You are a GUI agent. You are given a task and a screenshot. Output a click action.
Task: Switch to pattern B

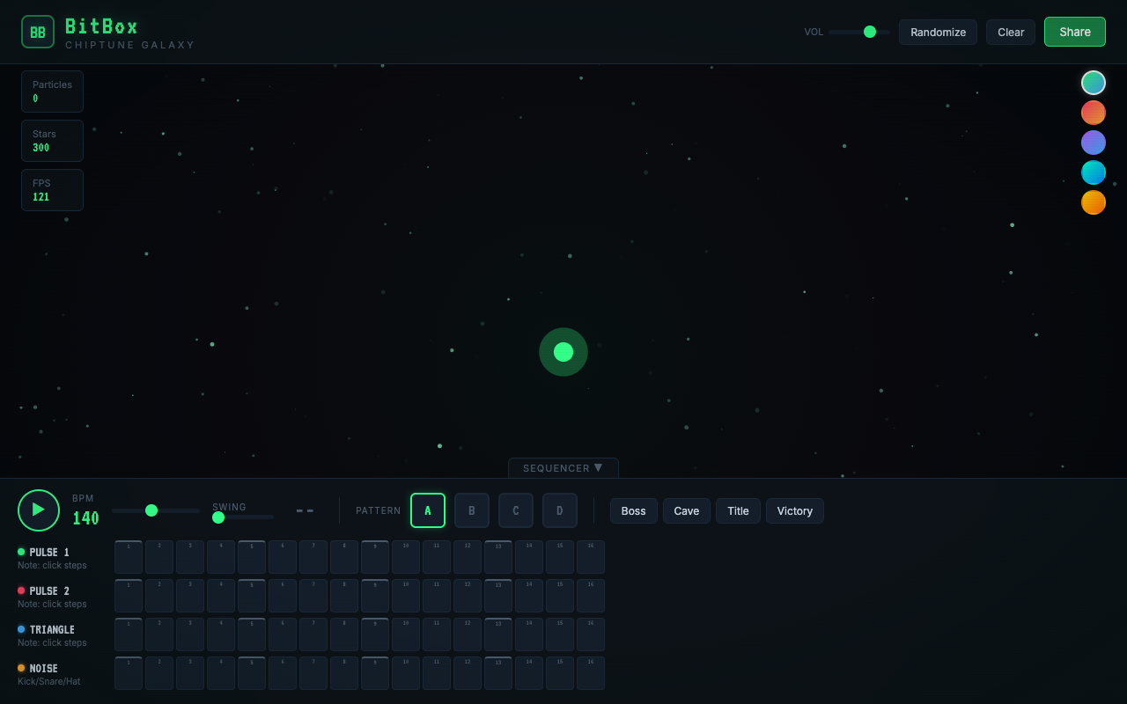472,510
